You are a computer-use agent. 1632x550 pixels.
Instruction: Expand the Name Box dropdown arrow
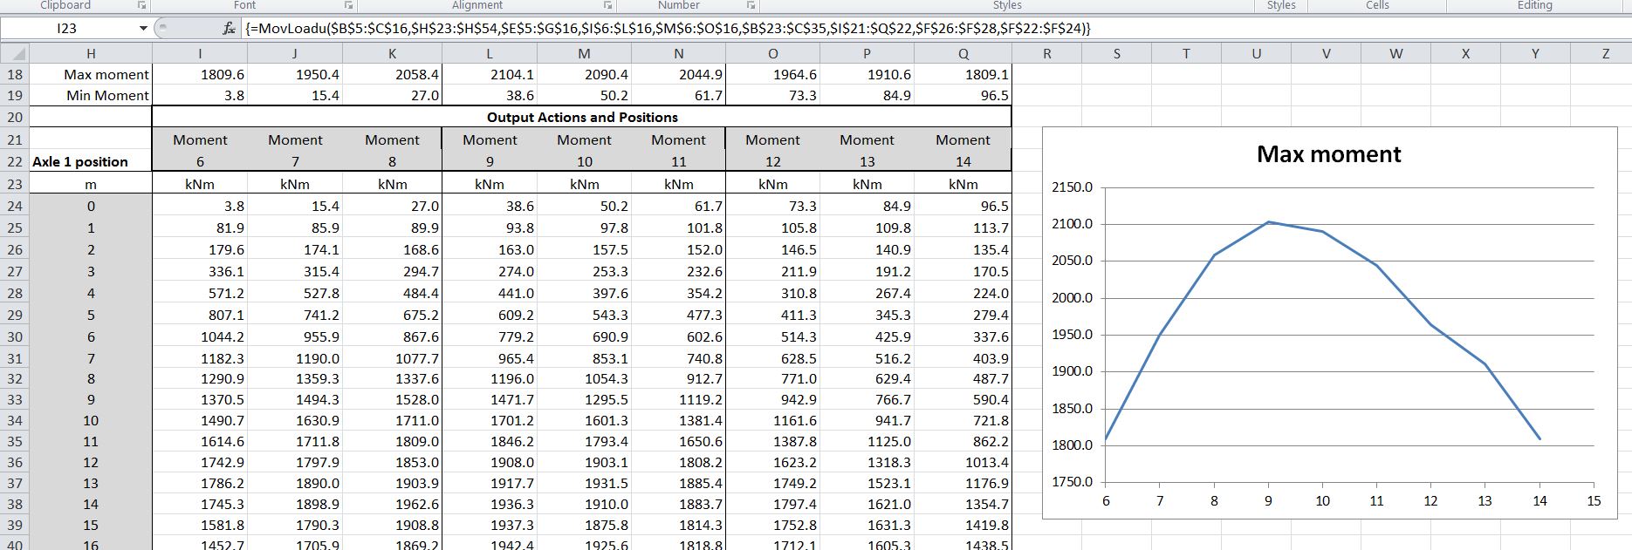[x=143, y=29]
